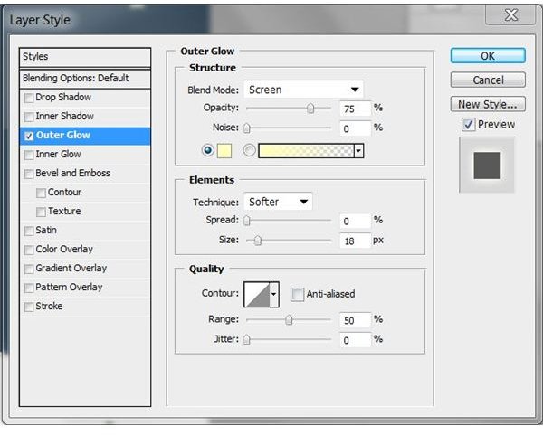
Task: Click the Jitter value field
Action: [356, 340]
